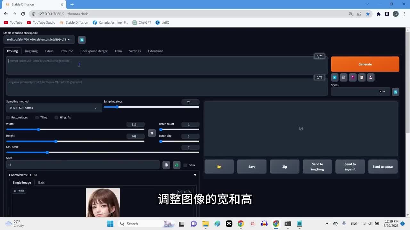This screenshot has width=410, height=230.
Task: Switch to the img2img tab
Action: [x=31, y=51]
